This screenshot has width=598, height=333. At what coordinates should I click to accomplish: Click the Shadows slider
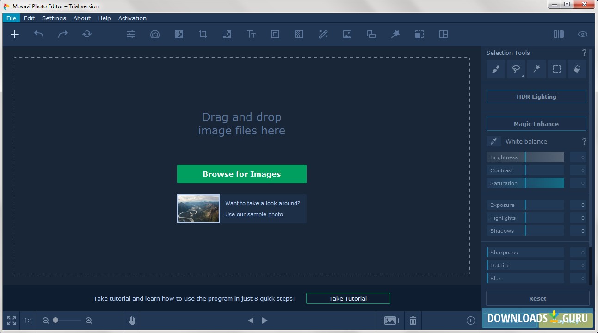(525, 231)
